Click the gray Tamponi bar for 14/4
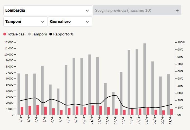Image resolution: width=190 pixels, height=130 pixels. click(x=113, y=100)
